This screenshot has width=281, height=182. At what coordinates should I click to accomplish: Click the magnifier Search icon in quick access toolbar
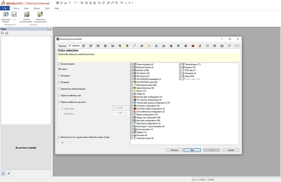[x=126, y=3]
